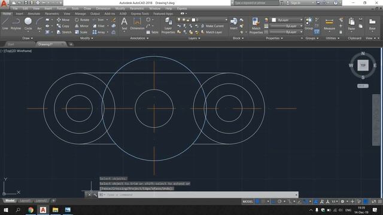Click the Group tool
Screen dimensions: 383x215
[309, 24]
